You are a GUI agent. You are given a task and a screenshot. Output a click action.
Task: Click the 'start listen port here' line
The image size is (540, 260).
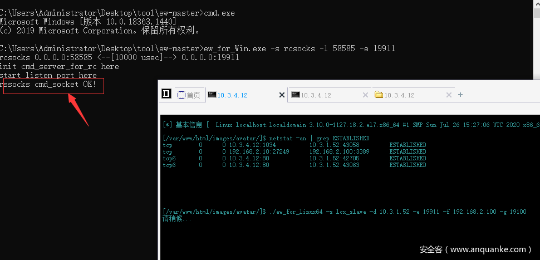point(48,75)
